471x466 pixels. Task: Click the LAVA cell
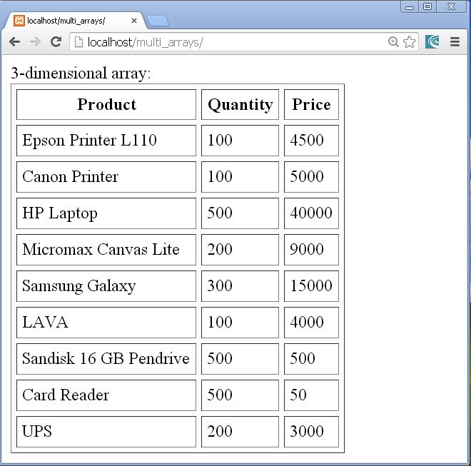point(106,323)
